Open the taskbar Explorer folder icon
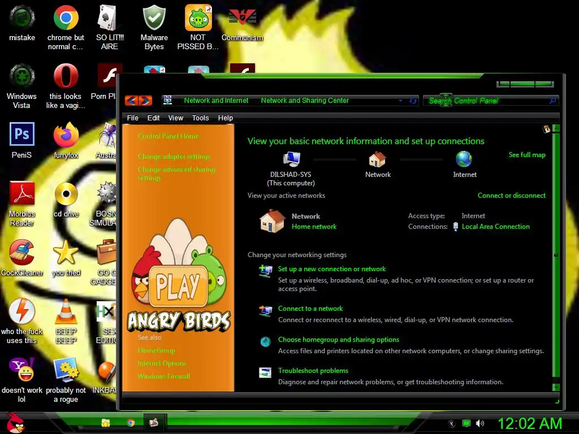Screen dimensions: 579x434 (x=106, y=423)
